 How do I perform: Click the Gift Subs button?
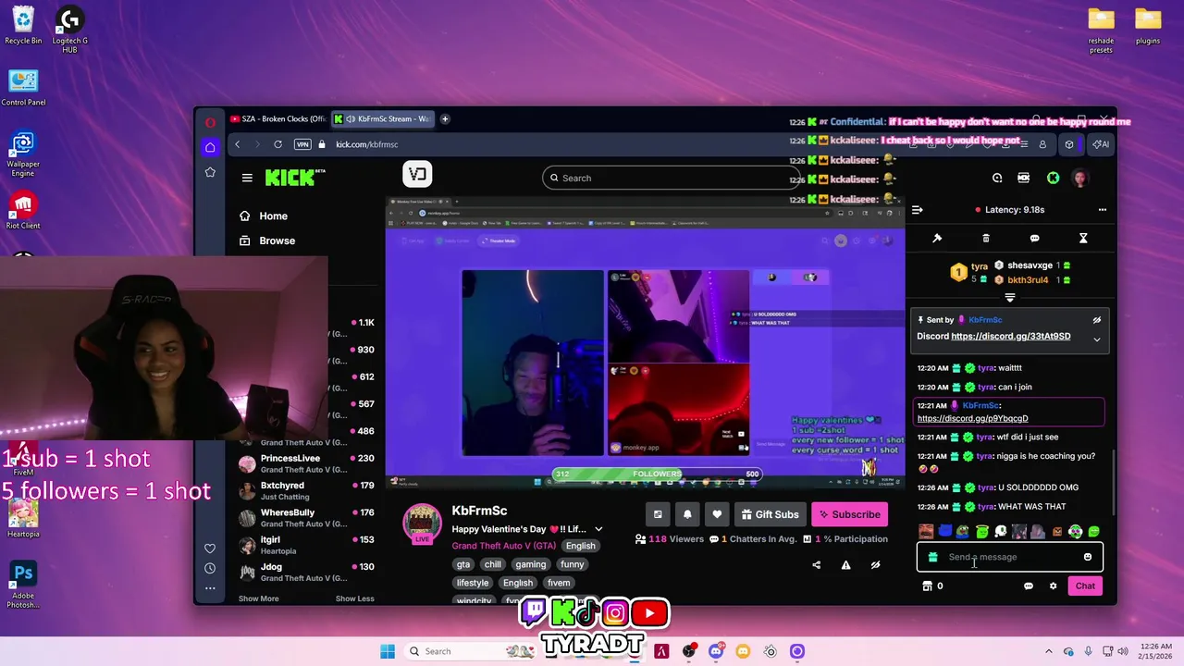[x=770, y=514]
